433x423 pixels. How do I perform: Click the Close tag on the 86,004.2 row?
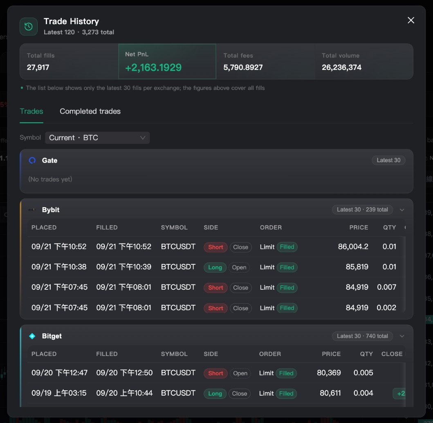point(240,247)
